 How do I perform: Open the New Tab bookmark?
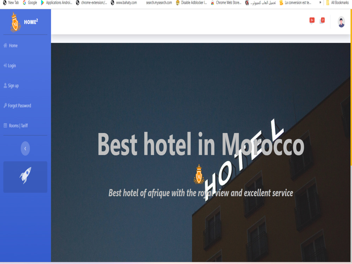(x=11, y=3)
